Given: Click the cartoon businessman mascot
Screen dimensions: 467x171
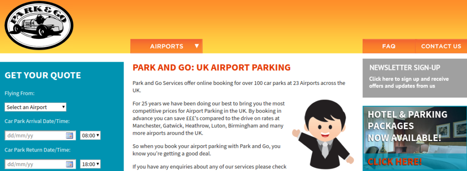Looking at the screenshot, I should (323, 135).
